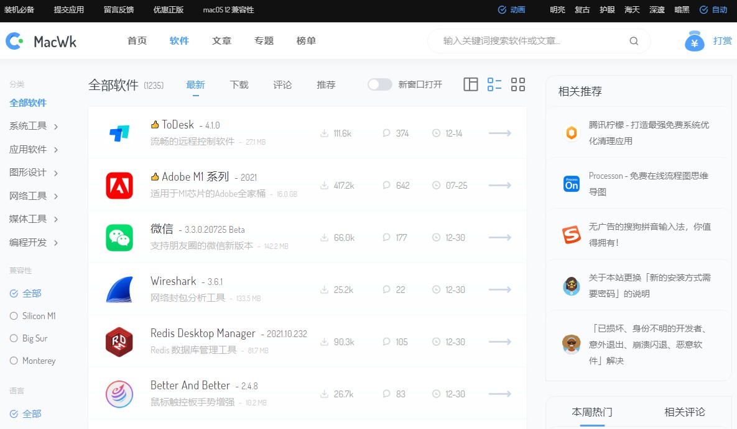Select the 自动 theme option
The width and height of the screenshot is (737, 429).
(713, 10)
